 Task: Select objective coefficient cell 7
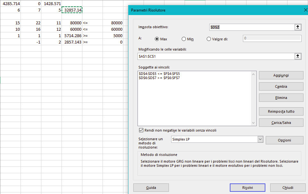(x=31, y=10)
